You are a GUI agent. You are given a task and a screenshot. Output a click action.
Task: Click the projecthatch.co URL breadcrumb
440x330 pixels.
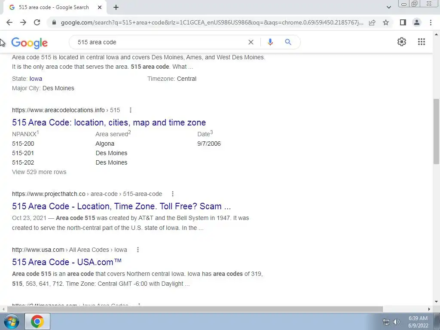[87, 194]
